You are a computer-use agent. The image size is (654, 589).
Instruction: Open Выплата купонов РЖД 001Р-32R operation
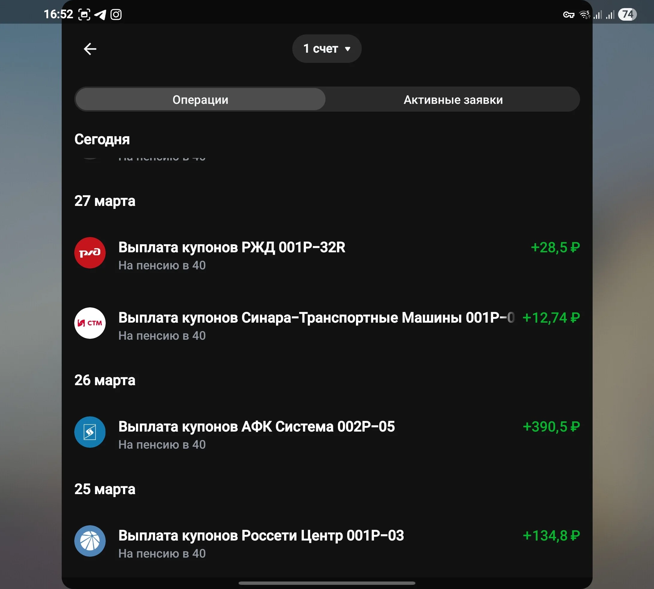[x=327, y=255]
